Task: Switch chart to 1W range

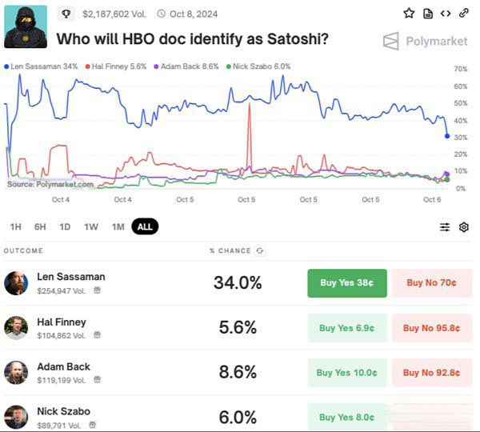Action: click(x=91, y=226)
